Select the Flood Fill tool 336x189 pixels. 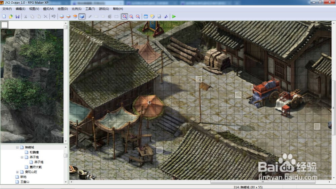[110, 16]
